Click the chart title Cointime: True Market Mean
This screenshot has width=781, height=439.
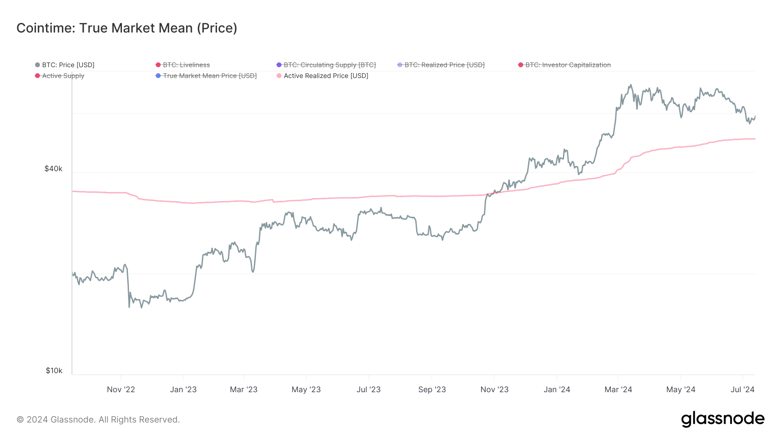[x=127, y=28]
